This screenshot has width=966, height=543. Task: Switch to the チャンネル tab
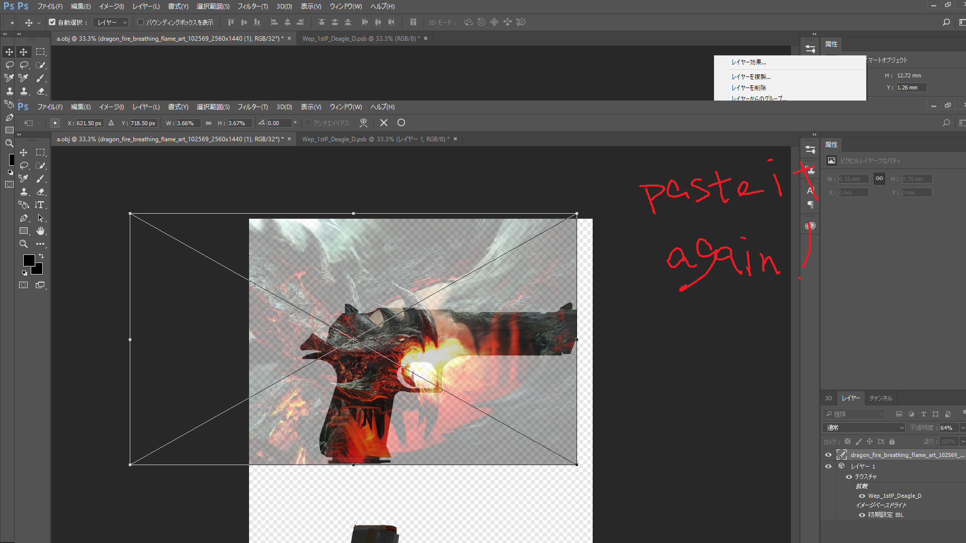880,398
